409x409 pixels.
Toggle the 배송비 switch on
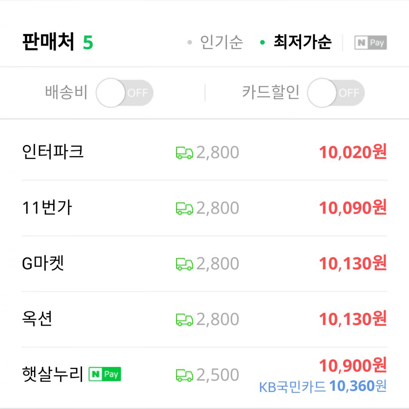pyautogui.click(x=124, y=93)
